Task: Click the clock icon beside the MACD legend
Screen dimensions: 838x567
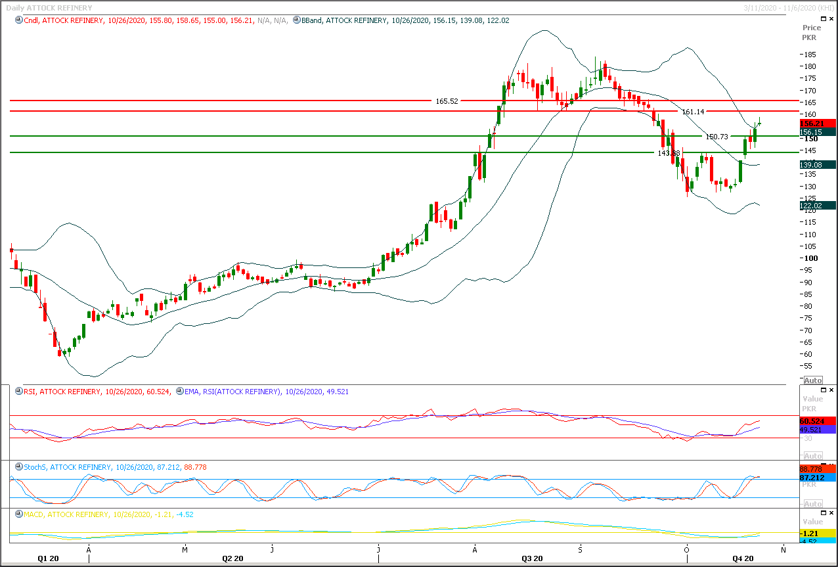Action: click(18, 514)
